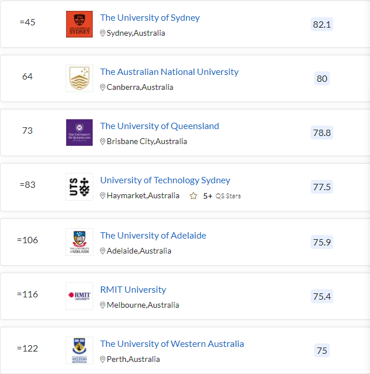The height and width of the screenshot is (374, 370).
Task: Click the location pin beside Perth,Australia
Action: tap(102, 359)
